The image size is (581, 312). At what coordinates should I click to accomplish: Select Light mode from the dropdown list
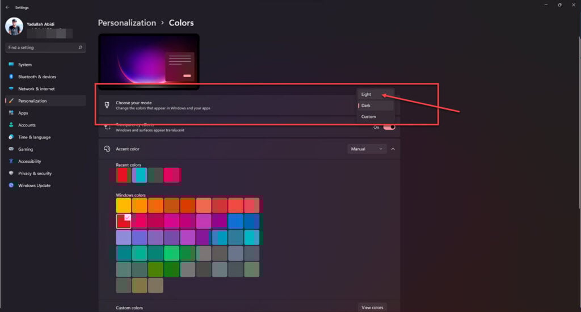(375, 95)
